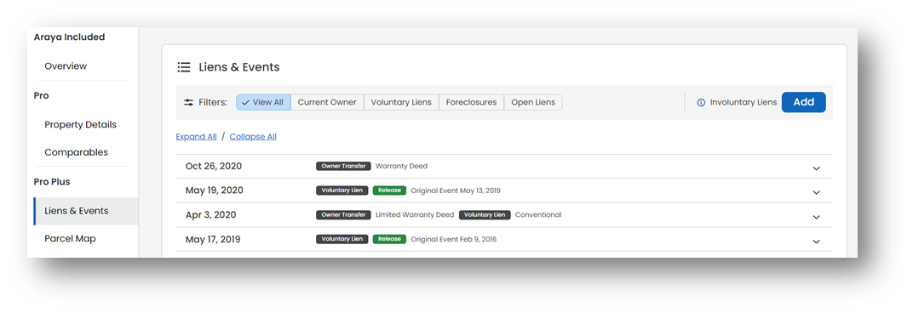Click the May 17, 2019 date
913x313 pixels.
pyautogui.click(x=213, y=240)
